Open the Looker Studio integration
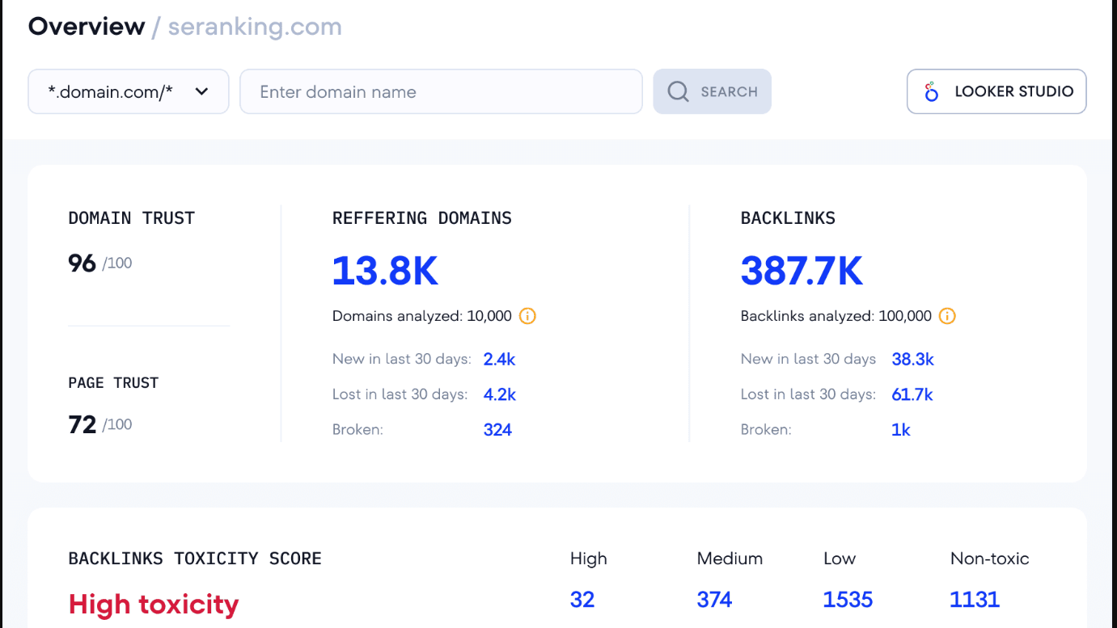This screenshot has height=628, width=1117. pos(996,91)
